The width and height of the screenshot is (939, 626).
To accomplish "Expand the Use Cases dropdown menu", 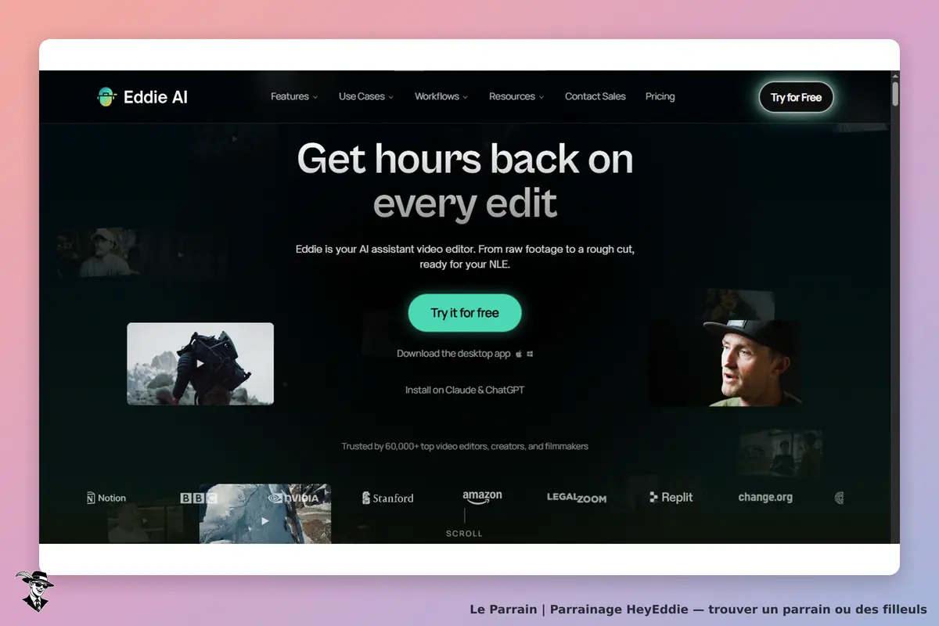I will pyautogui.click(x=366, y=96).
